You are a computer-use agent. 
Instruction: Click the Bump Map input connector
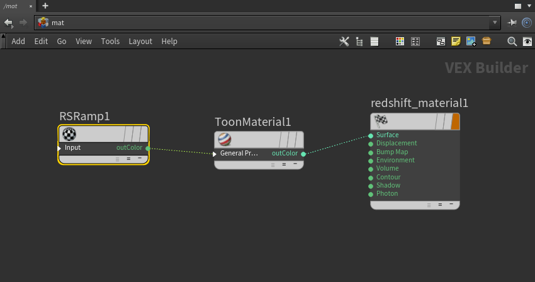[371, 152]
